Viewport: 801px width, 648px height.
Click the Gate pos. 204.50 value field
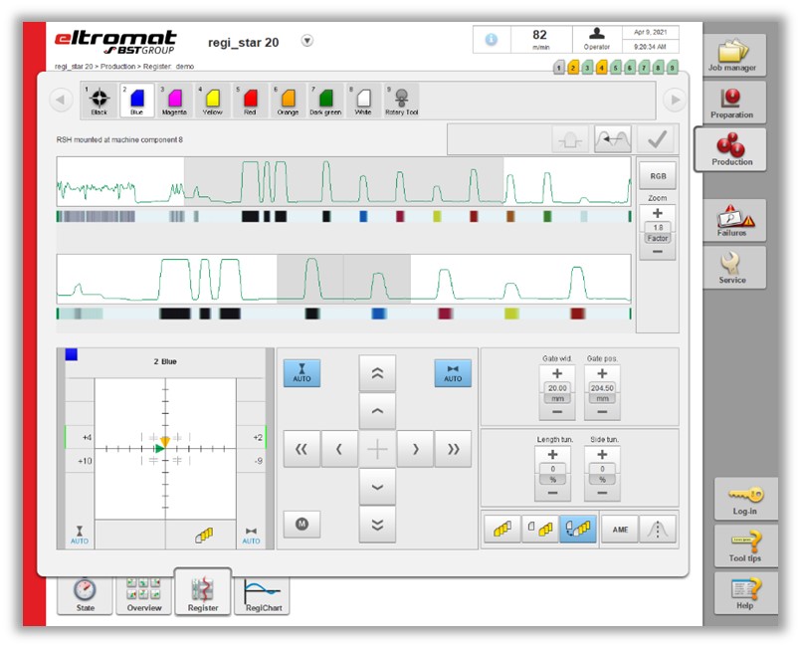[602, 388]
